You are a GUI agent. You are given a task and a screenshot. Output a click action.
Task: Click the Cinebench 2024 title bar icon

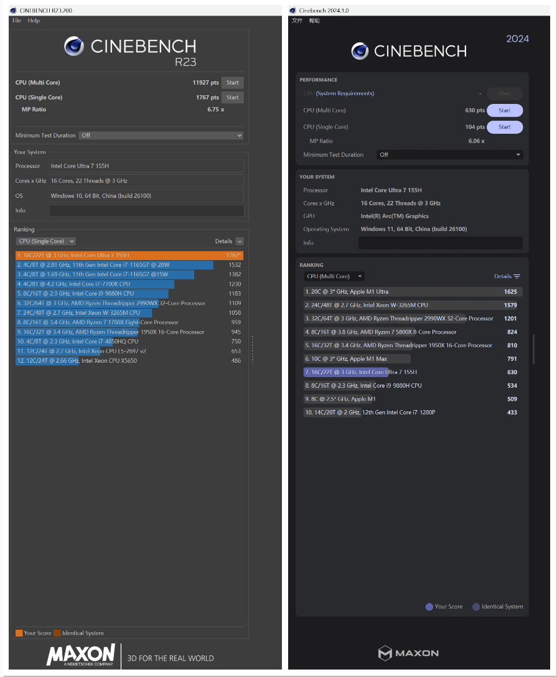click(293, 11)
